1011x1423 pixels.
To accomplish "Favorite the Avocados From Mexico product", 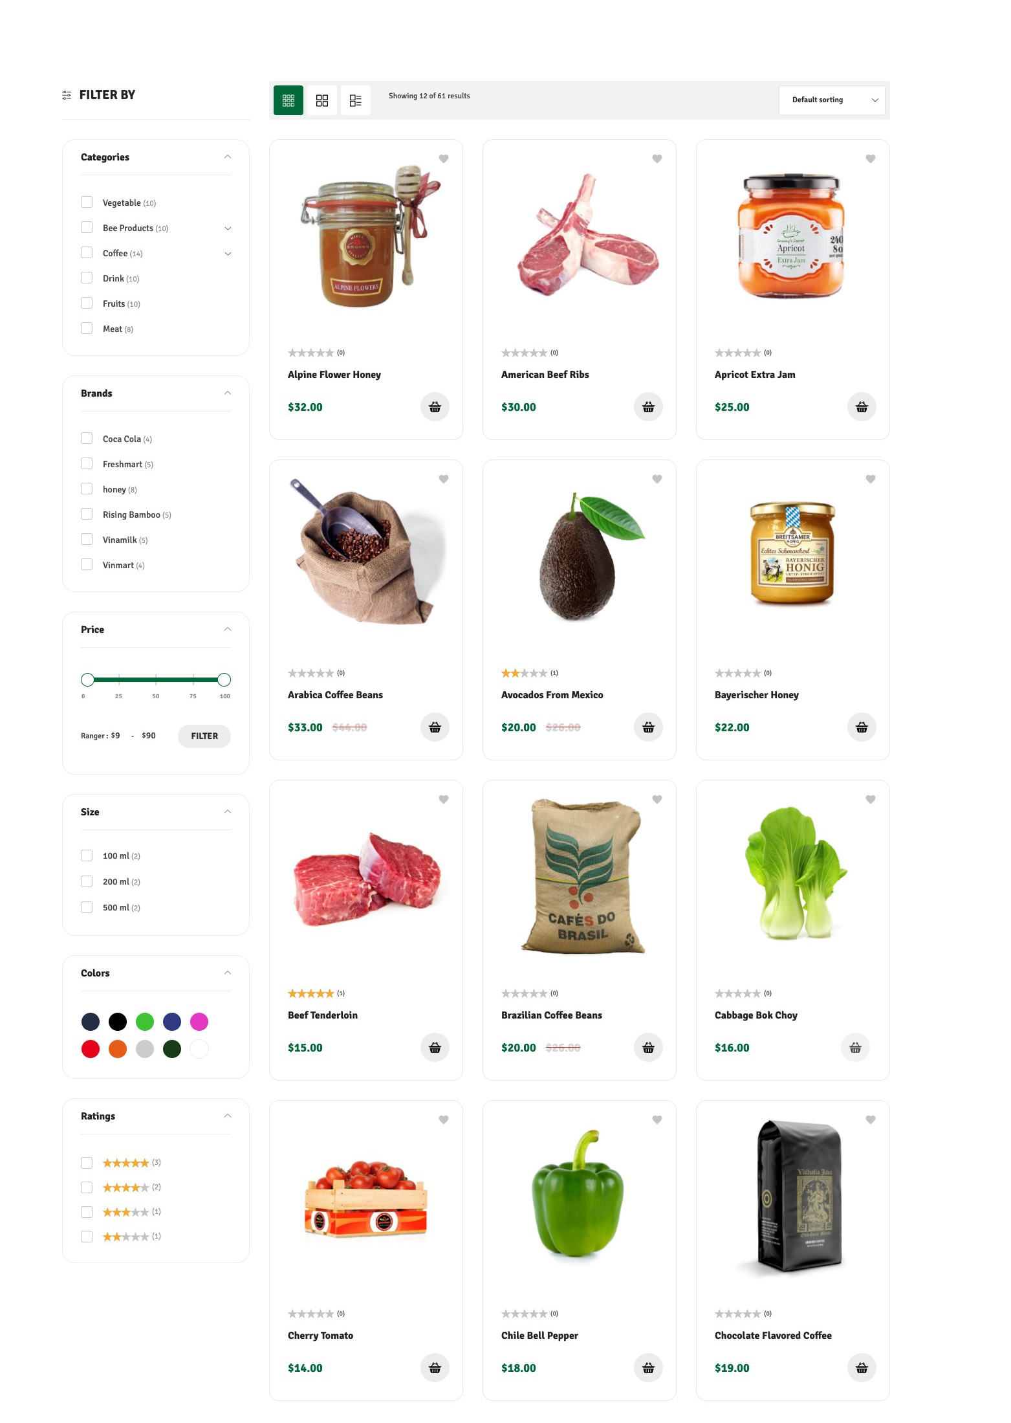I will pos(657,479).
